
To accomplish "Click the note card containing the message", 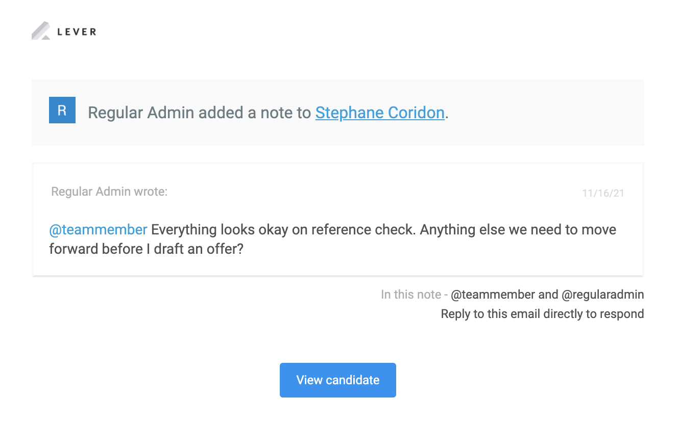I will point(338,219).
